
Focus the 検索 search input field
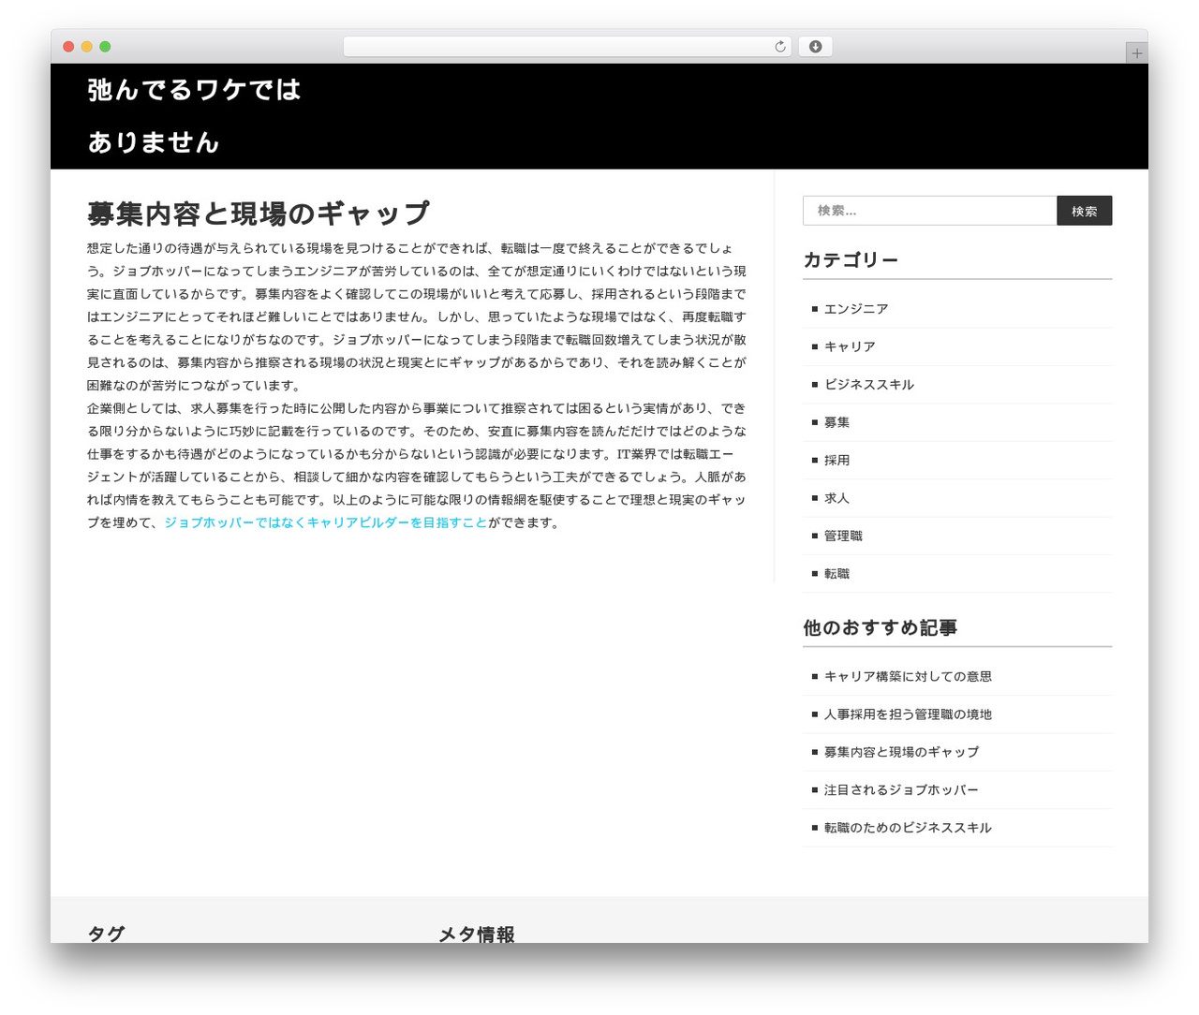coord(930,211)
